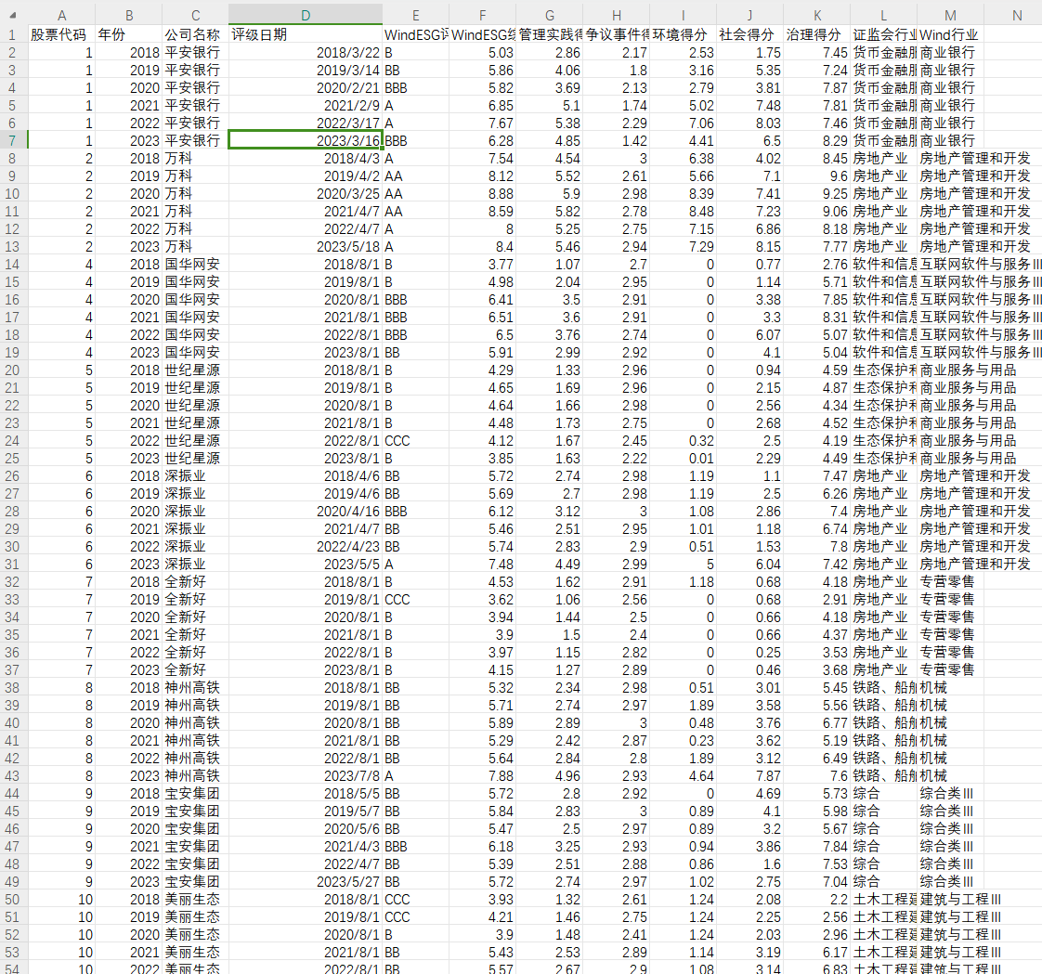The image size is (1042, 974).
Task: Click the 9.6 governance score cell
Action: (x=816, y=176)
